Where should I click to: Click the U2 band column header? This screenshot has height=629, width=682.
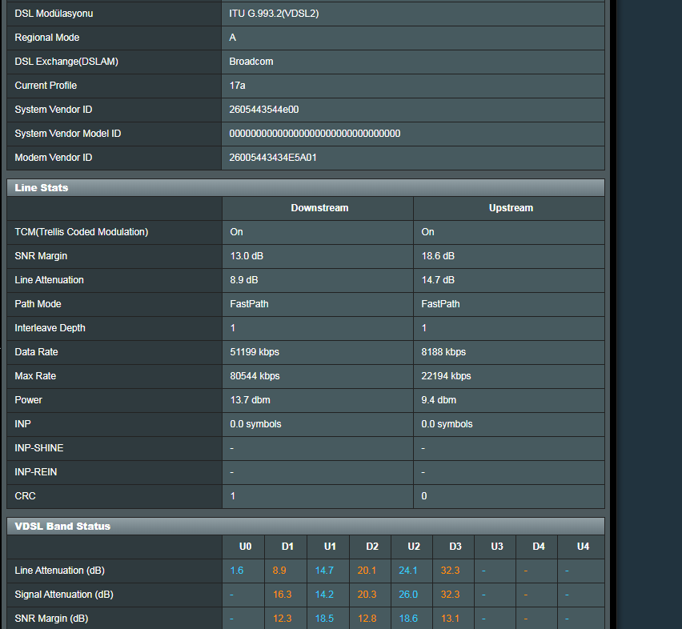click(x=414, y=547)
